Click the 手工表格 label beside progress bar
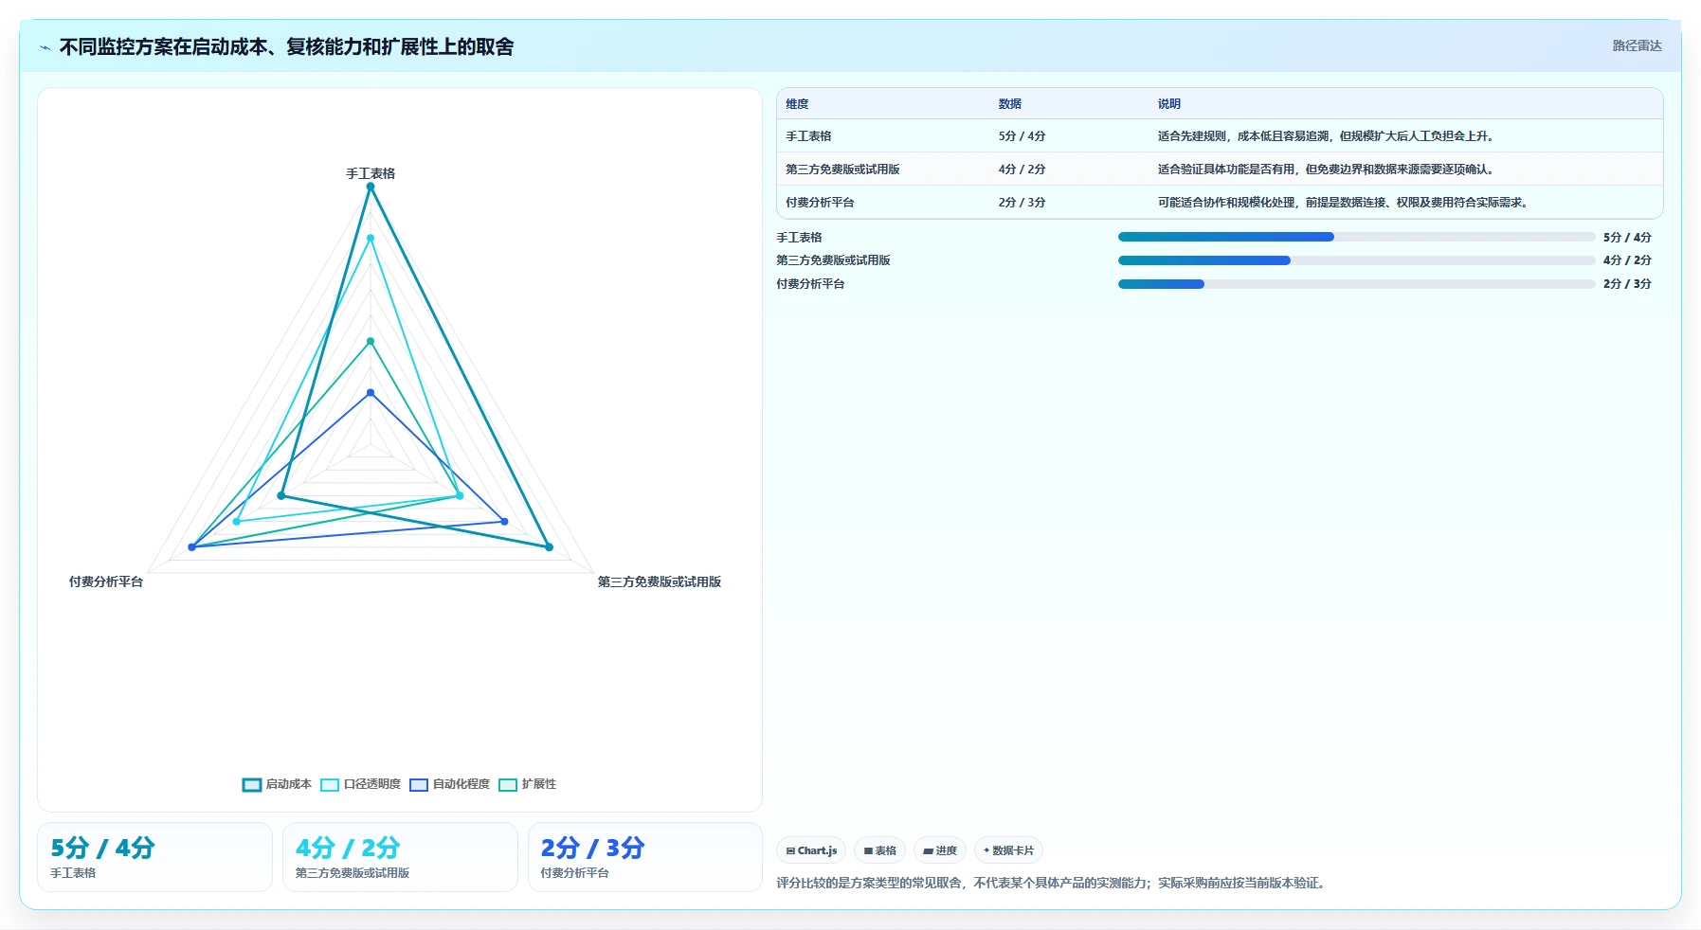1701x930 pixels. (x=799, y=238)
